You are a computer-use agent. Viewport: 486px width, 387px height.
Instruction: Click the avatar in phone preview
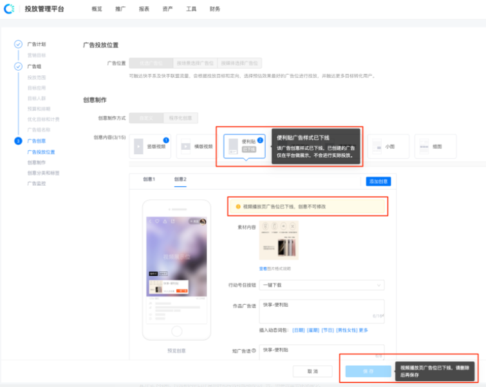click(x=203, y=221)
